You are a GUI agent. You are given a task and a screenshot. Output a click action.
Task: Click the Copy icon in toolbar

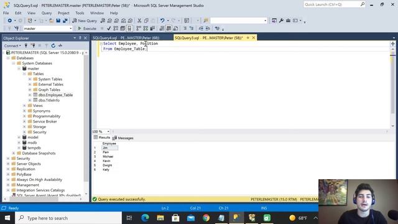tap(146, 21)
